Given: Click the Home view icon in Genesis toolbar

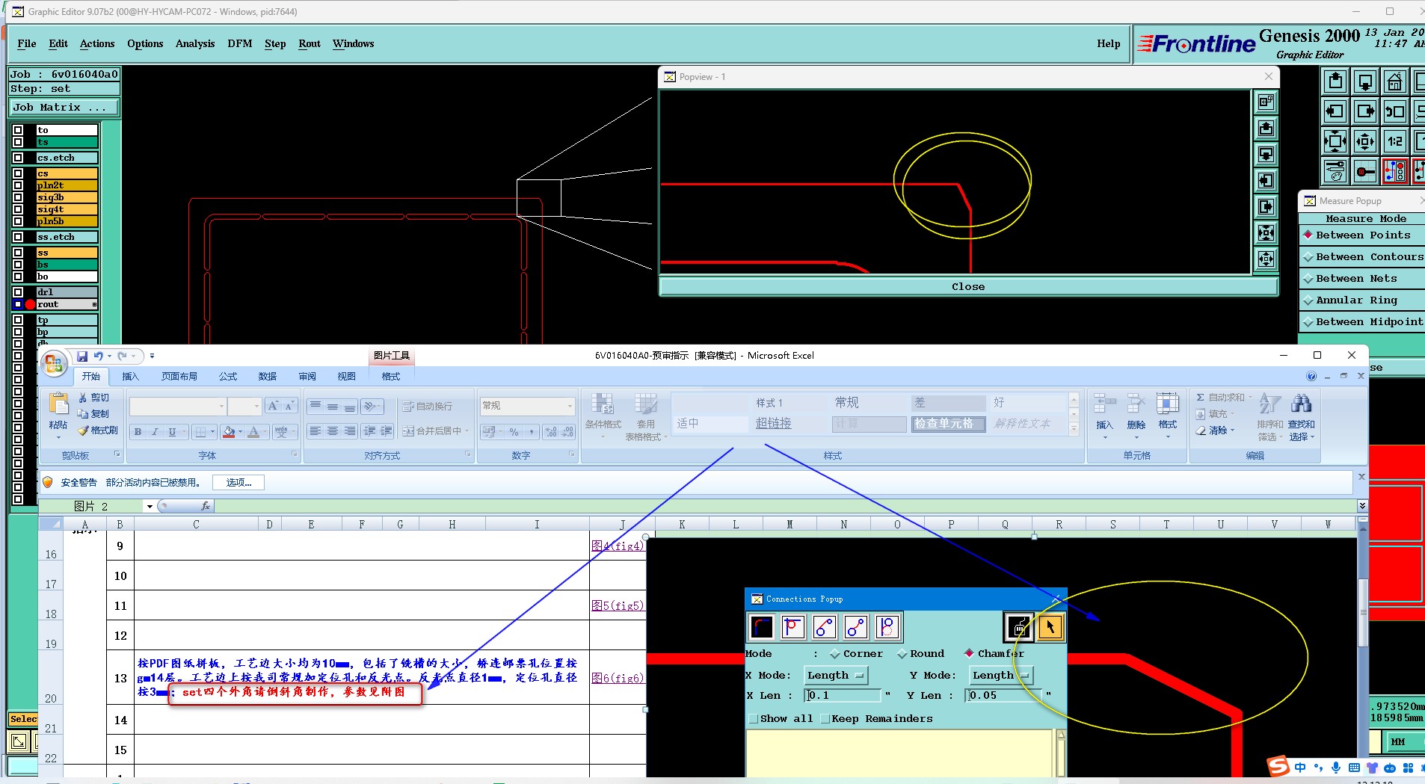Looking at the screenshot, I should pos(1394,81).
